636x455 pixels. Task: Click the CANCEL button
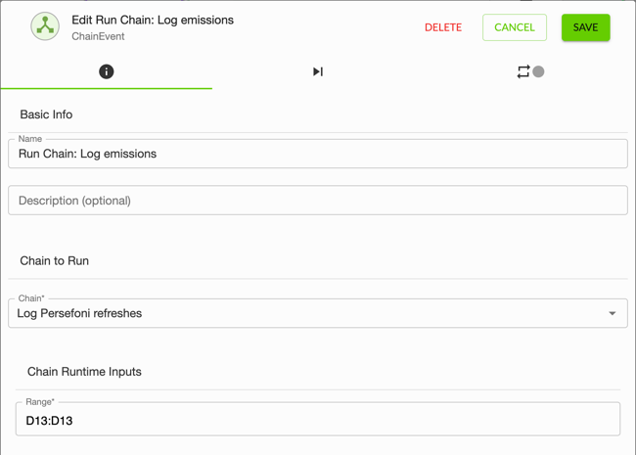click(x=515, y=27)
